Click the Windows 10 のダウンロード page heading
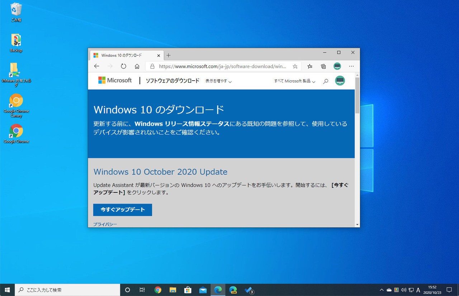 coord(159,109)
